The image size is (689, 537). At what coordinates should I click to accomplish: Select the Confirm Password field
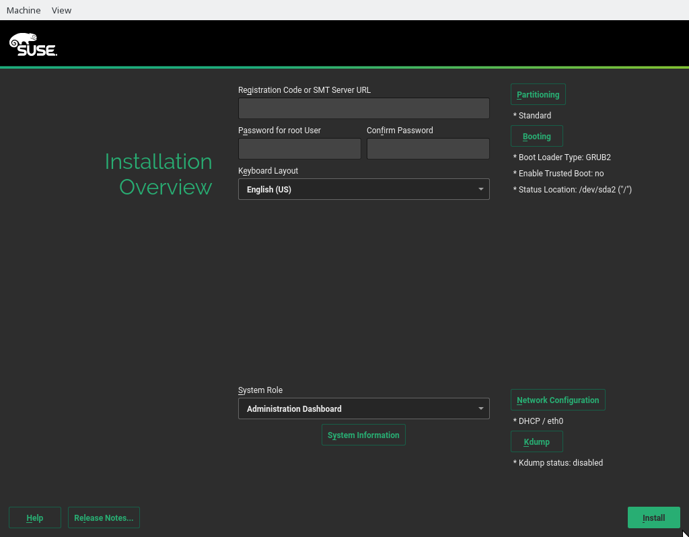[x=427, y=149]
